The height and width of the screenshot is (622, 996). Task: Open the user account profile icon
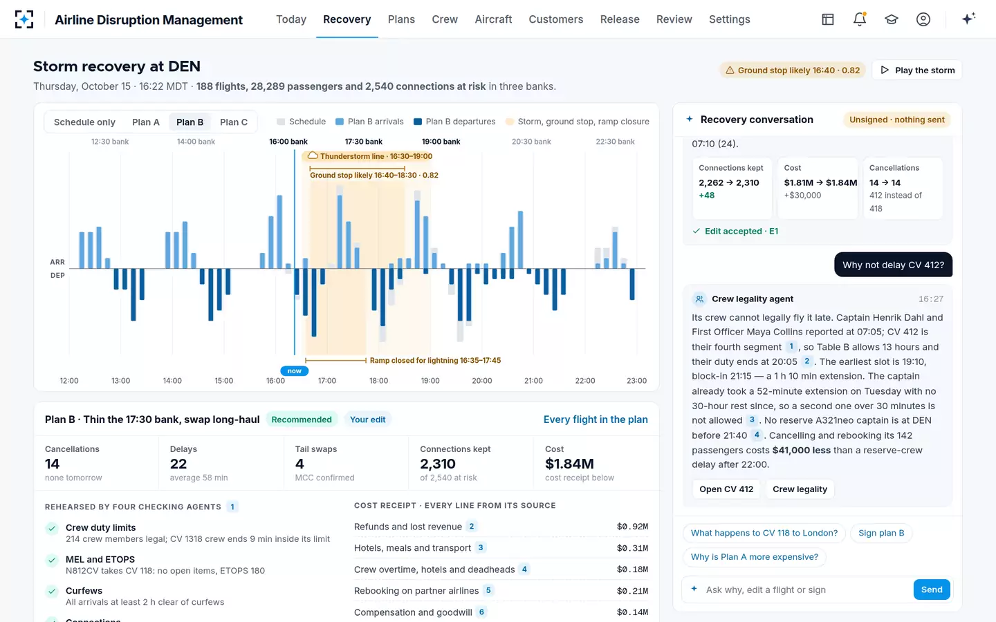click(923, 19)
